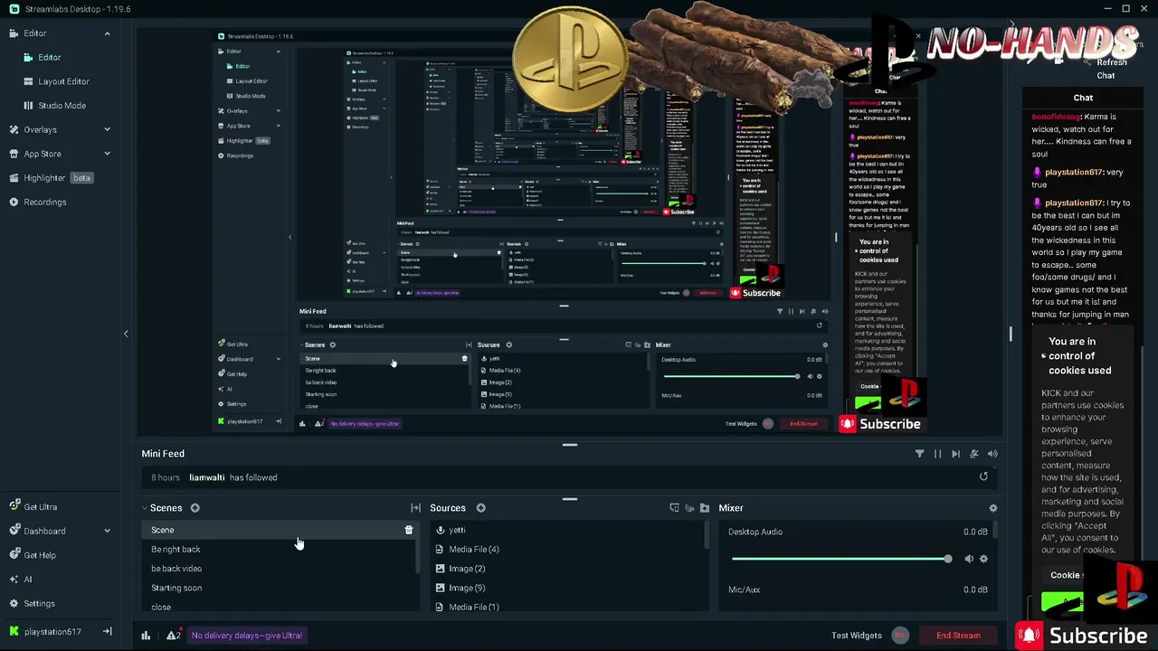Expand the Overlays section chevron
Viewport: 1158px width, 651px height.
(107, 130)
